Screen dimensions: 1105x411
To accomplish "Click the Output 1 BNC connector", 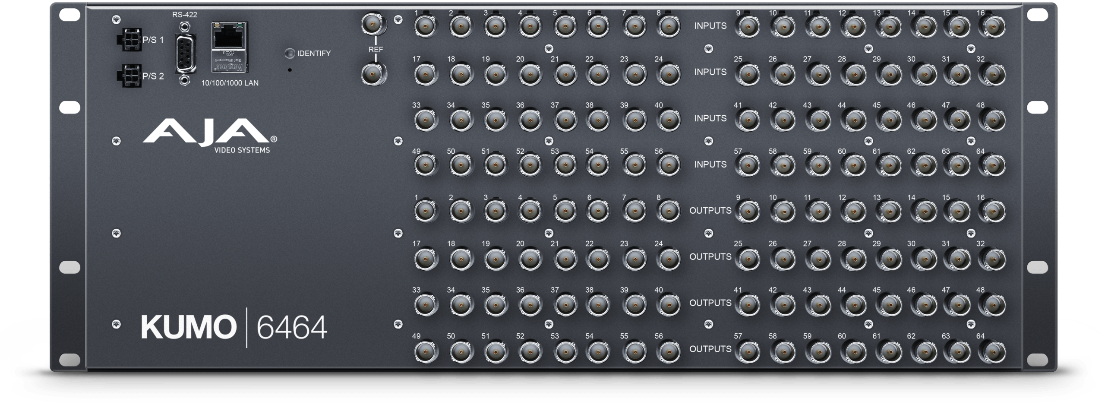I will (x=426, y=212).
